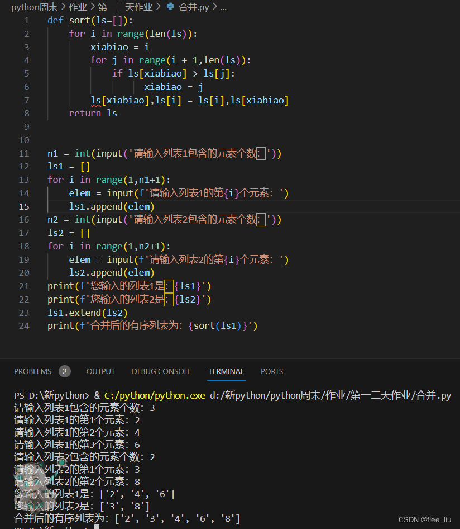Screen dimensions: 460x529
Task: Click the 'ls2.append(elem)' code line
Action: (x=112, y=272)
